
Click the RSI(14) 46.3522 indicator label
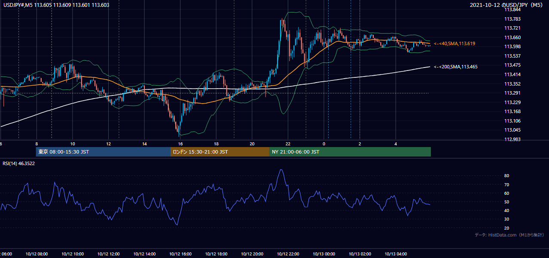pos(19,163)
